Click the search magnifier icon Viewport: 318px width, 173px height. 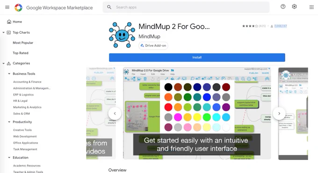point(109,7)
